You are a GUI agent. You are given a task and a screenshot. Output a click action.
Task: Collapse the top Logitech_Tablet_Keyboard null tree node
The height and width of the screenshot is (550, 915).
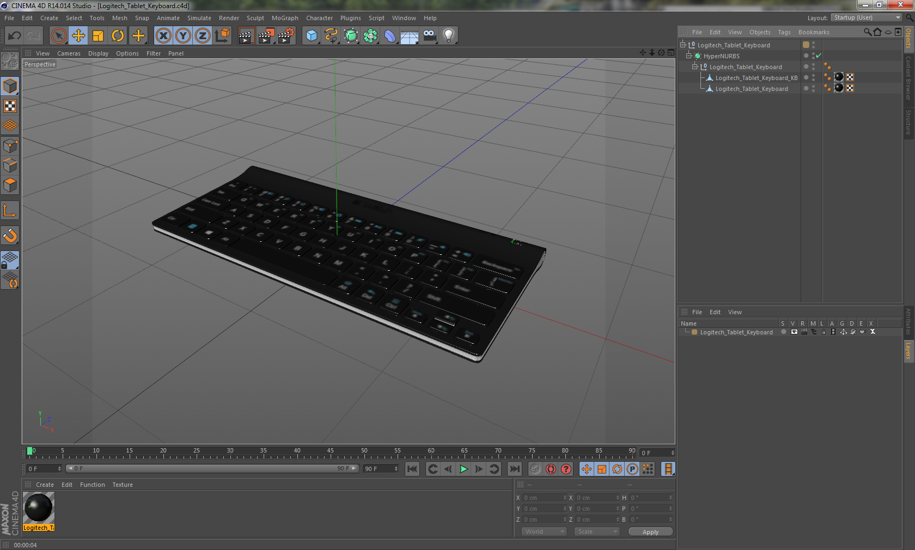pos(683,45)
